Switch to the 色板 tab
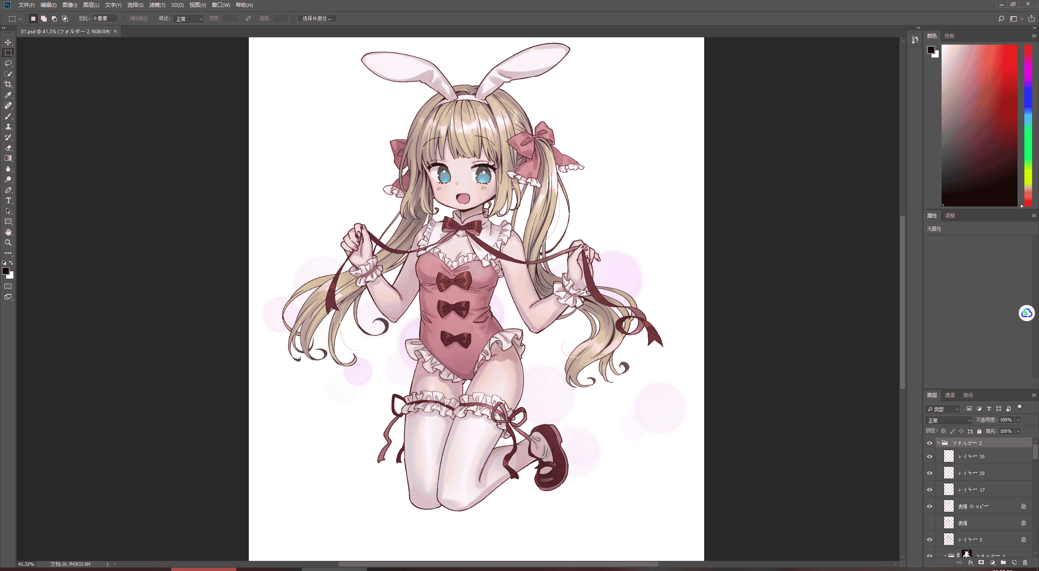 (x=949, y=36)
